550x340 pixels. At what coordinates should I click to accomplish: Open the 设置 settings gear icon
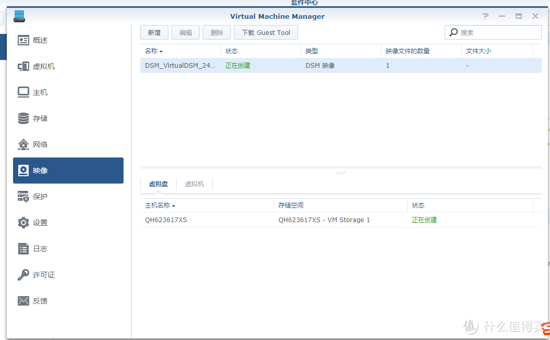(x=23, y=223)
